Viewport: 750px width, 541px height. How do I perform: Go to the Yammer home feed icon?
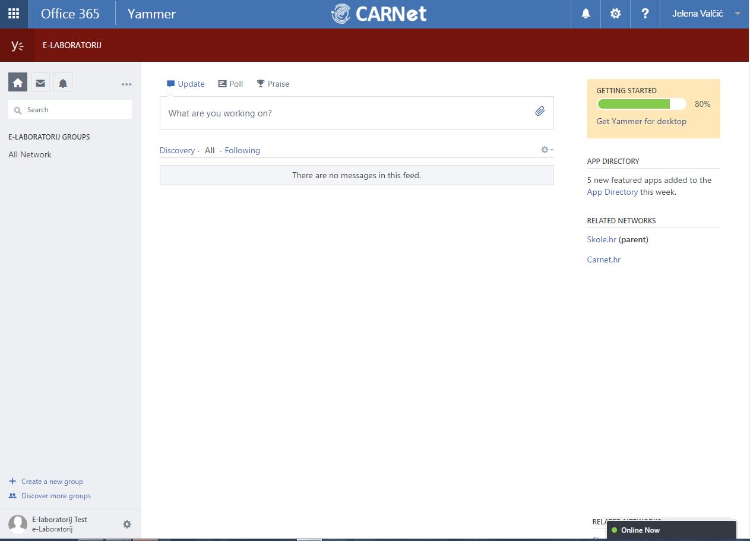[x=18, y=83]
